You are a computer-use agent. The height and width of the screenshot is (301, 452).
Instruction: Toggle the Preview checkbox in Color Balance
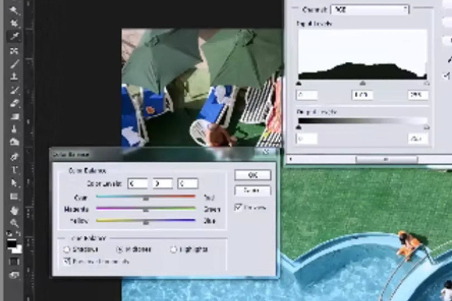click(238, 207)
